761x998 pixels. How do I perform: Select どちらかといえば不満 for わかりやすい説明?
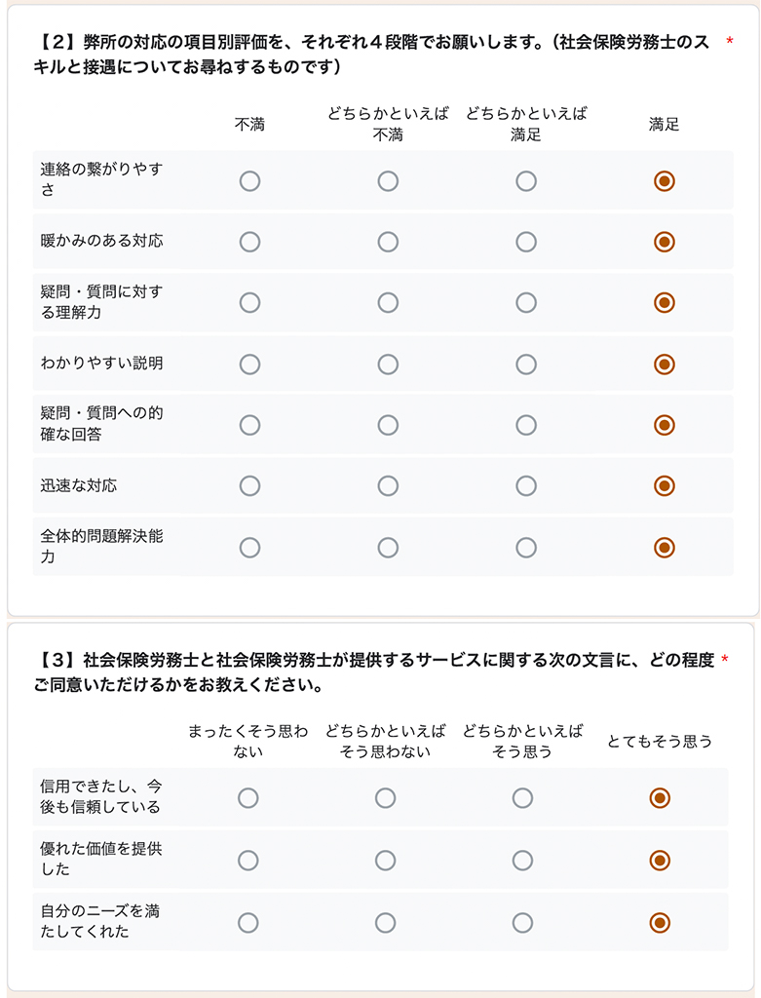tap(388, 364)
